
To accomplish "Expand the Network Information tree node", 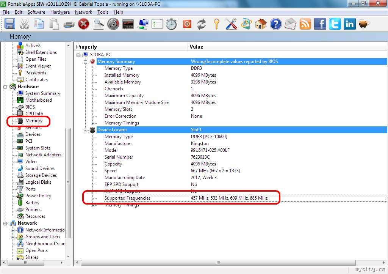I will coord(13,230).
